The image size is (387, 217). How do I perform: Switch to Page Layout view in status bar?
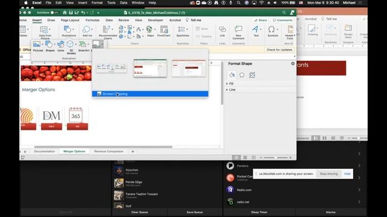click(x=245, y=157)
